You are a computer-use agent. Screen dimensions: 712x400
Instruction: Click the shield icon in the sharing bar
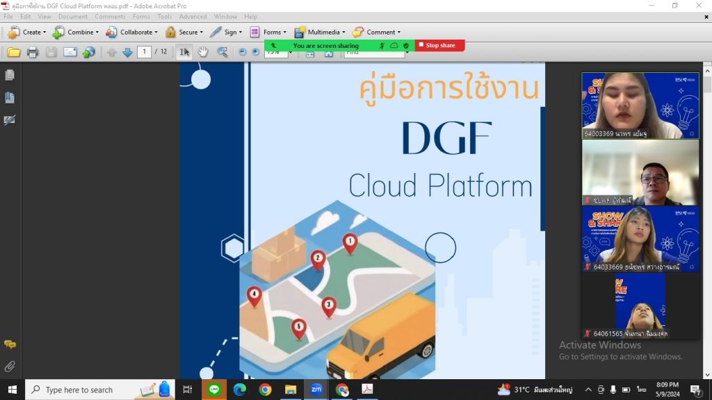coord(406,45)
